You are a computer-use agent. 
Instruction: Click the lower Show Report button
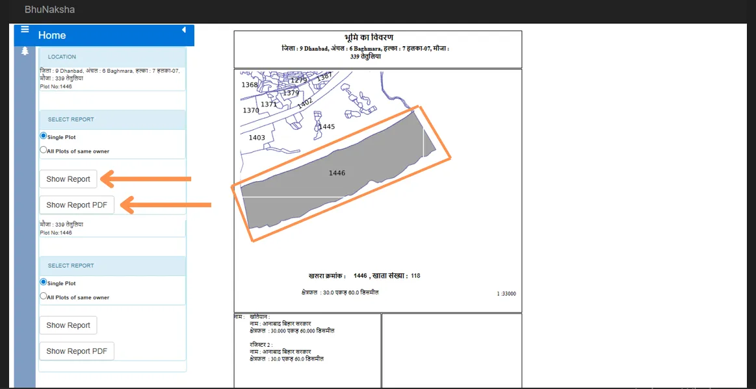click(x=68, y=325)
